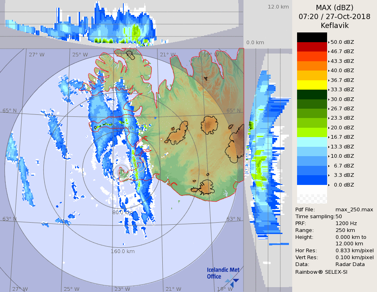
Task: Click the MAX (dBZ) title text
Action: (334, 8)
